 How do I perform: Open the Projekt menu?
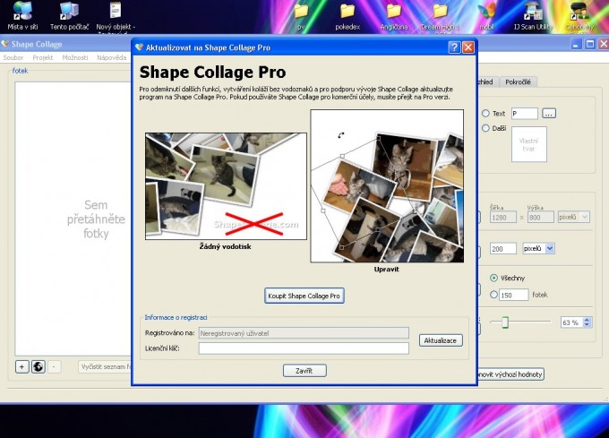tap(43, 57)
